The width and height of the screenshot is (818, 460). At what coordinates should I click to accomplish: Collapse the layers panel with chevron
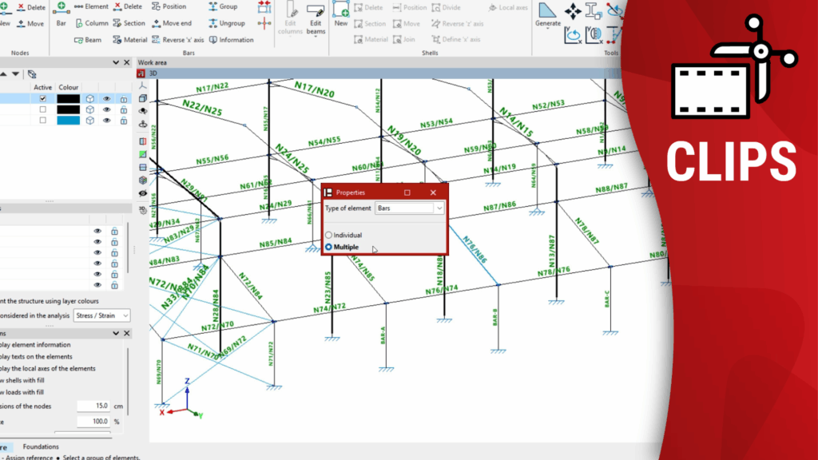click(115, 62)
